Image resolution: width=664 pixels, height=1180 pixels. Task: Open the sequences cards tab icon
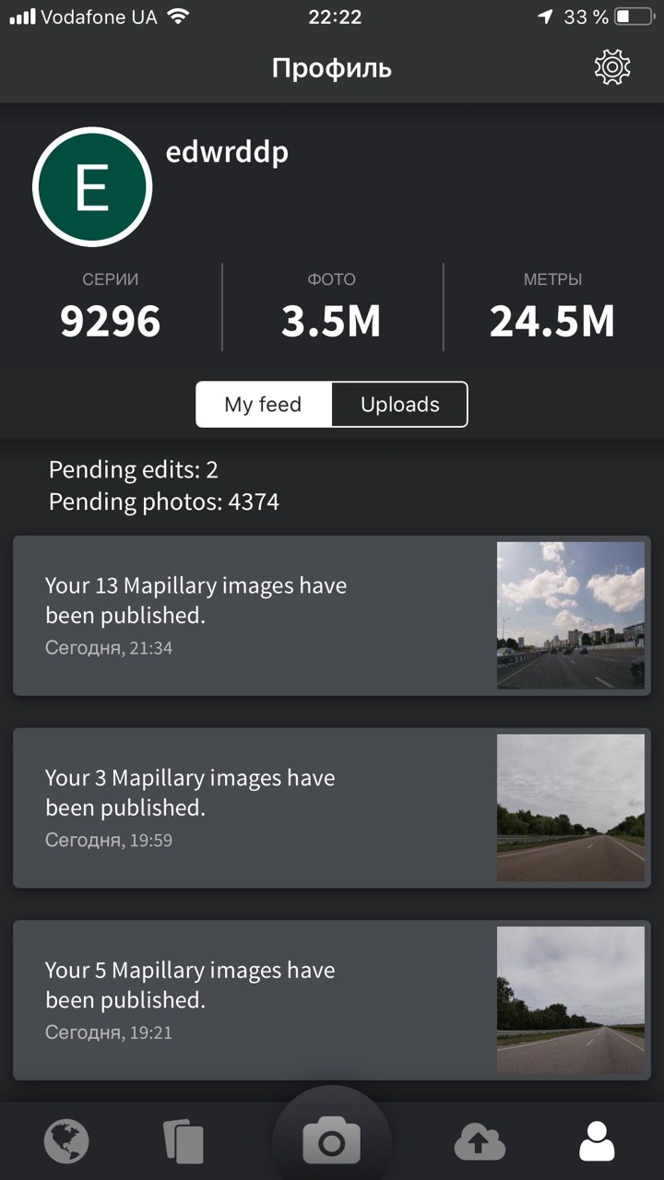184,1142
